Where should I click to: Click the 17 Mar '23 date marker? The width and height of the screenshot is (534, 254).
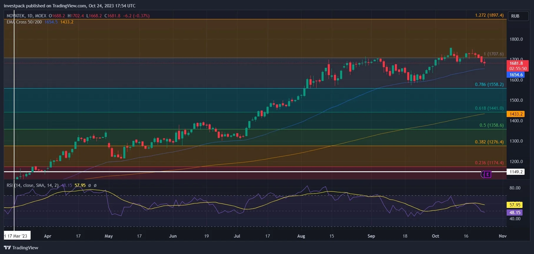(17, 236)
